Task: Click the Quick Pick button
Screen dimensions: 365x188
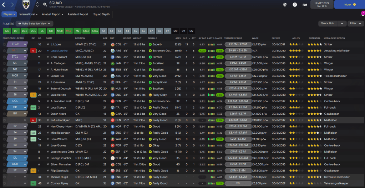Action: (x=328, y=24)
